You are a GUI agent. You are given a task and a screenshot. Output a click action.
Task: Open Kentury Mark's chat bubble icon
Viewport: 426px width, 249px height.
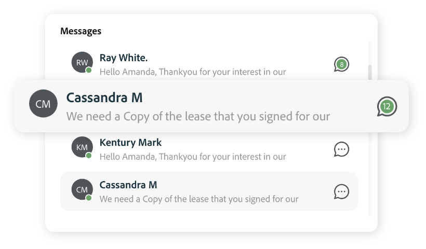[341, 149]
